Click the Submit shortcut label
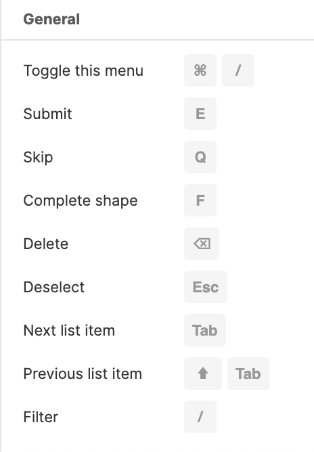This screenshot has height=452, width=314. click(x=47, y=114)
